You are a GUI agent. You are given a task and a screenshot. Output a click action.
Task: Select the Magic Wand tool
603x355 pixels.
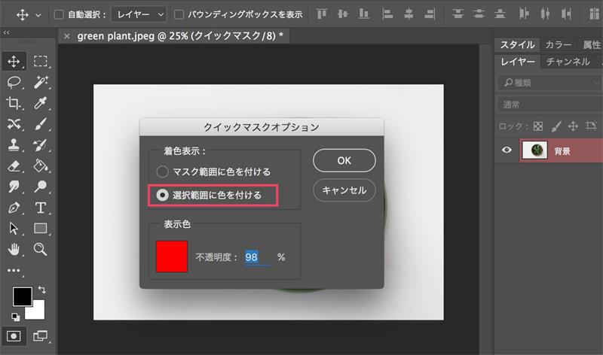[x=41, y=82]
